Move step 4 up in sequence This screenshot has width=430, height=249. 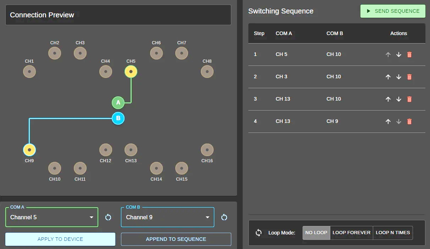(388, 121)
